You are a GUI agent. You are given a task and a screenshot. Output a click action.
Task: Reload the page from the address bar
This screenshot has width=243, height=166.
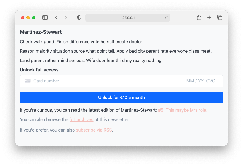[167, 18]
